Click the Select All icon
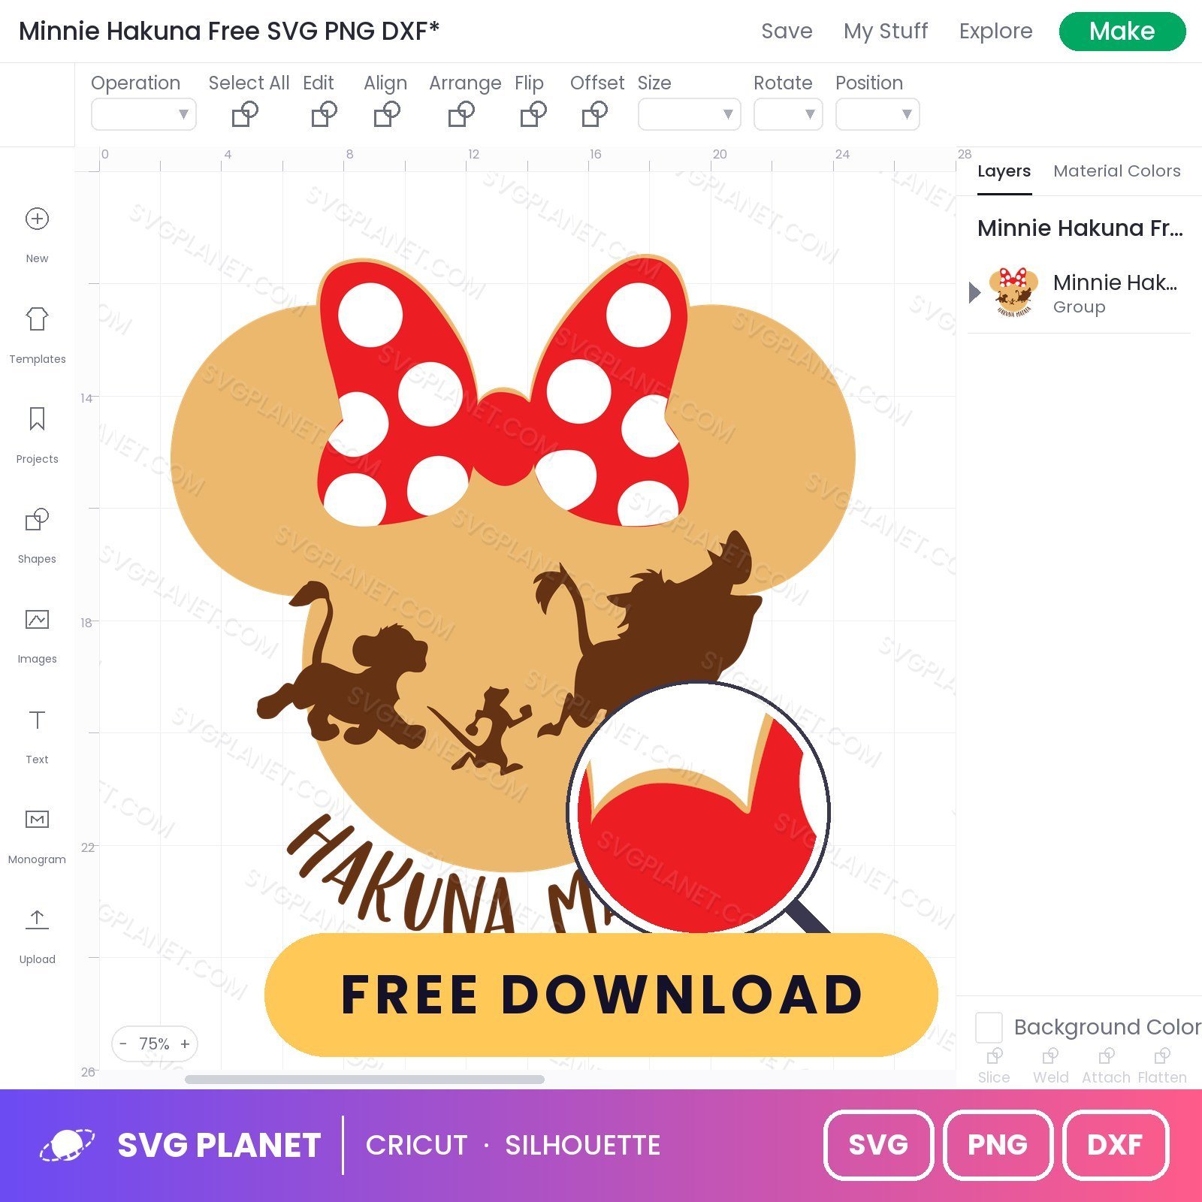The height and width of the screenshot is (1202, 1202). (245, 114)
